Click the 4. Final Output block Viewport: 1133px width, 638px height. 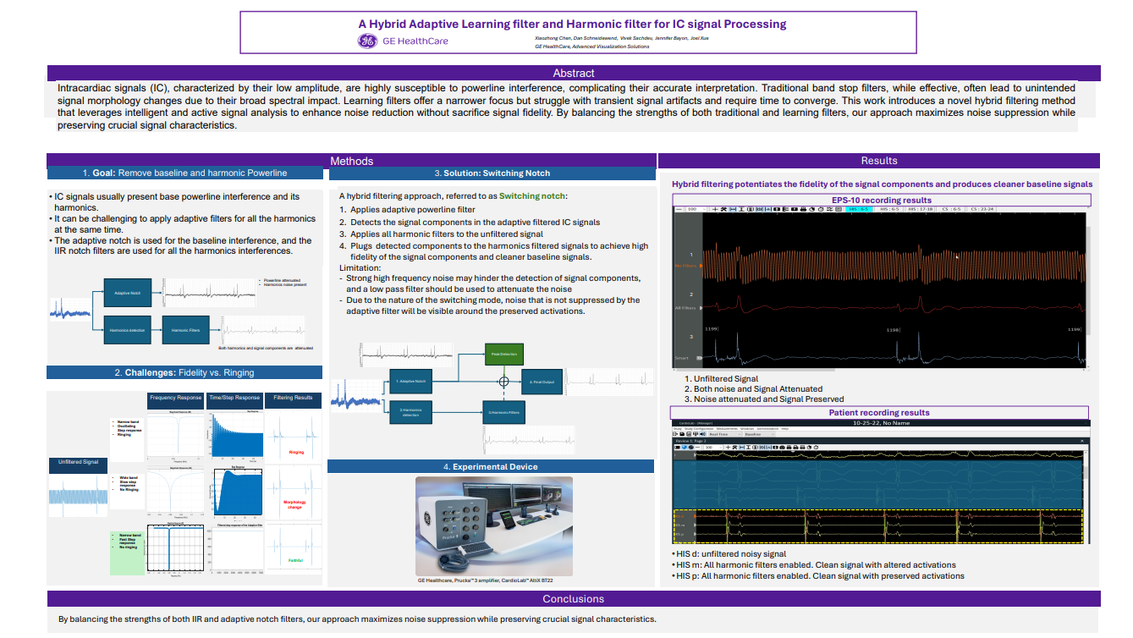coord(540,382)
